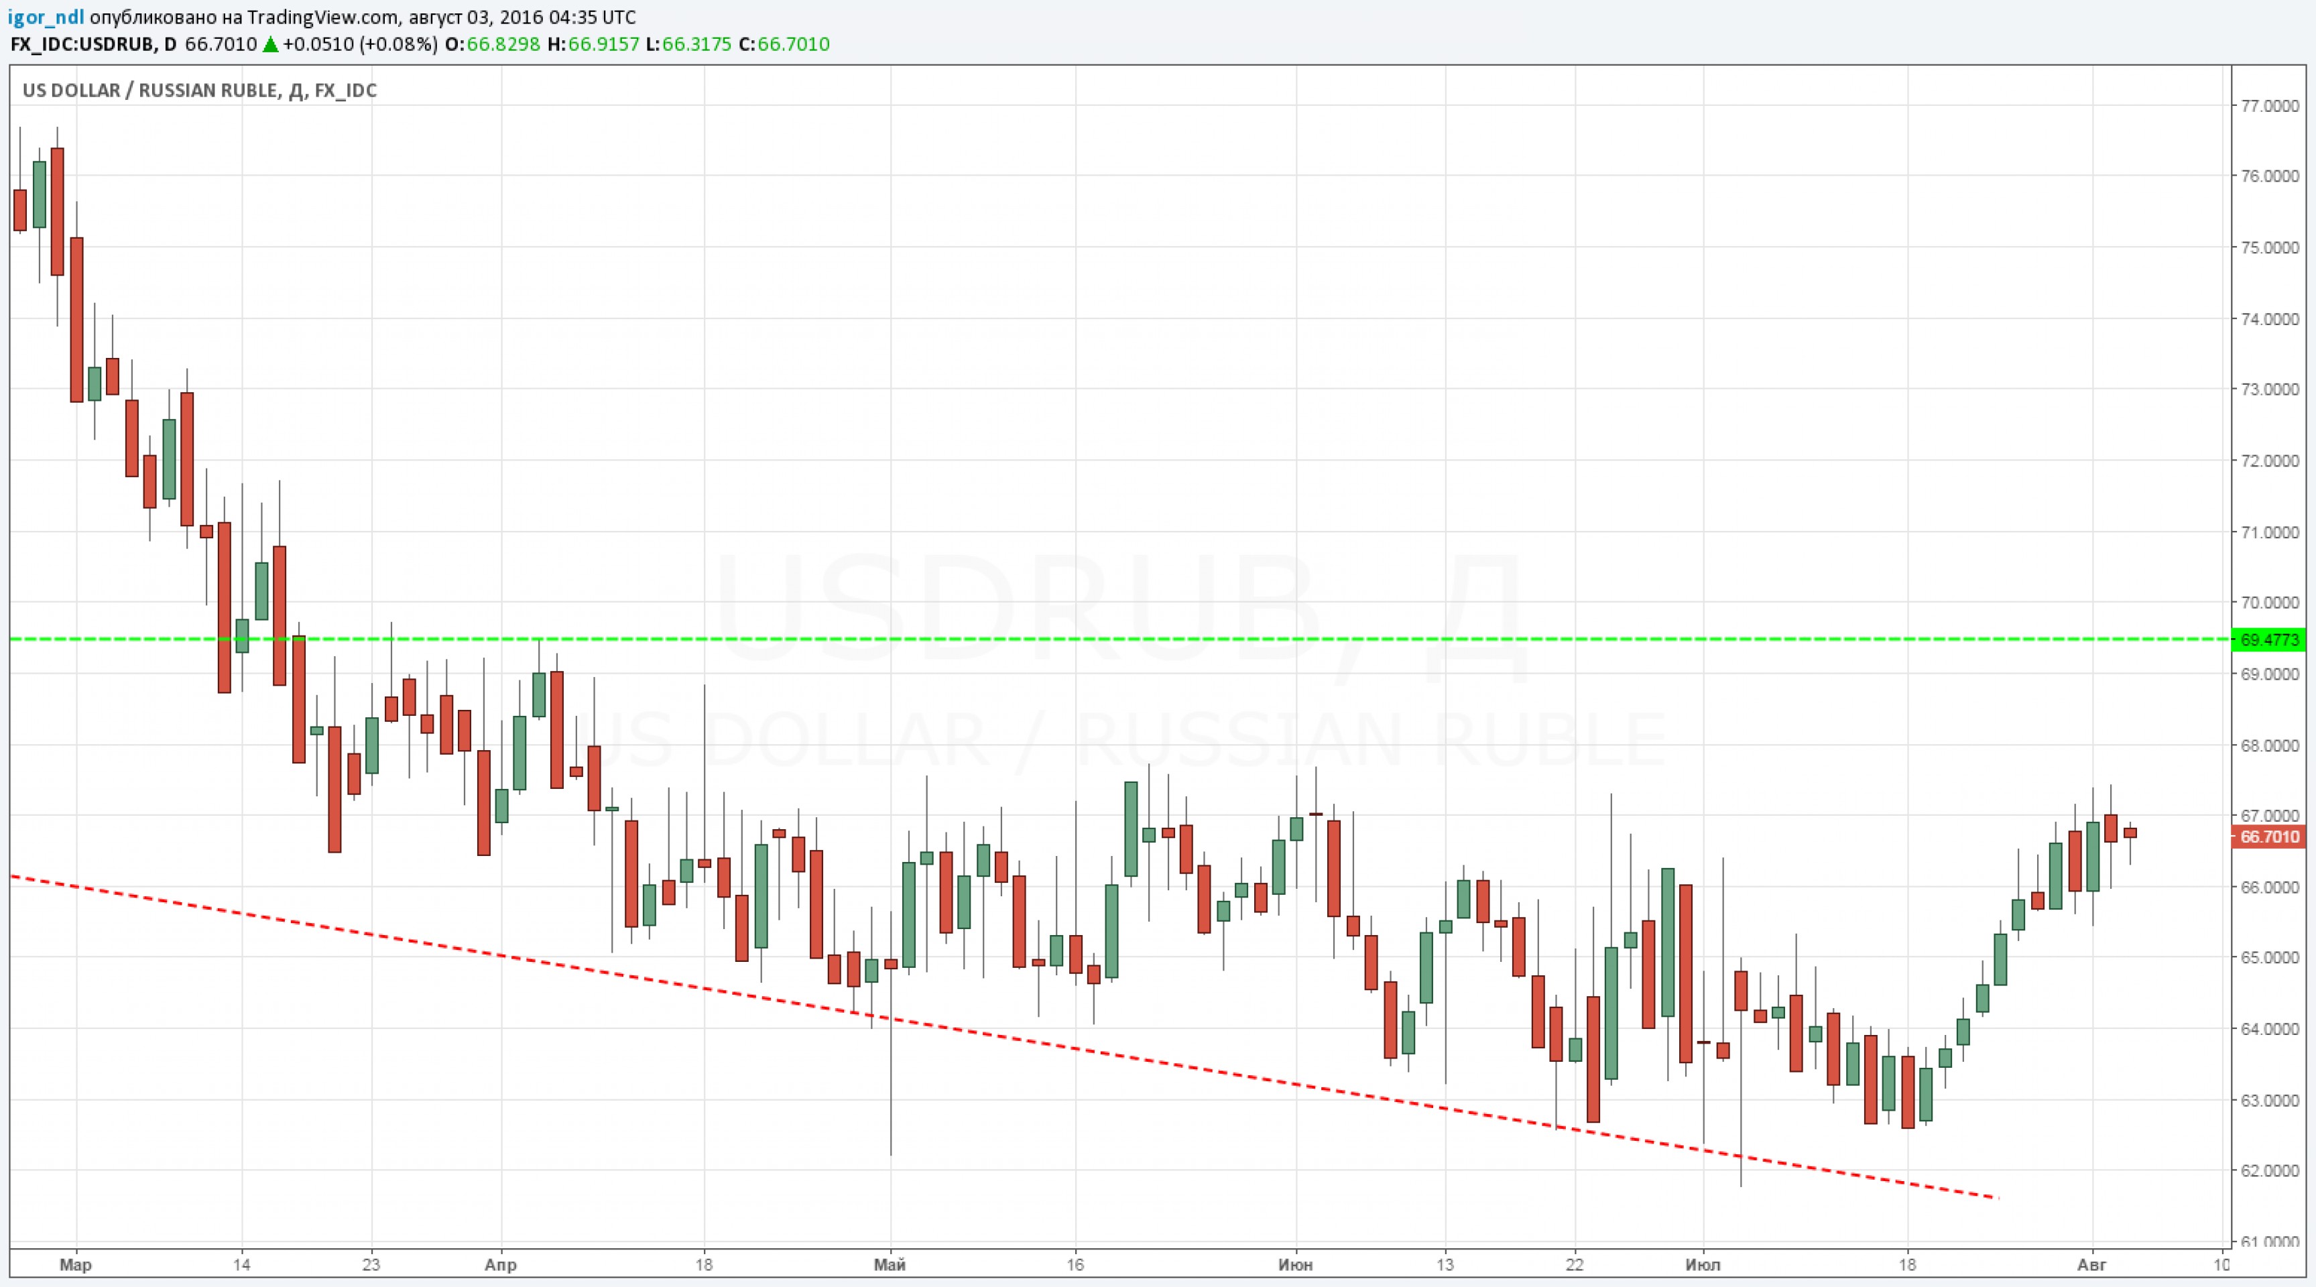Click the 77.0000 label on price axis
This screenshot has height=1287, width=2316.
pos(2270,105)
